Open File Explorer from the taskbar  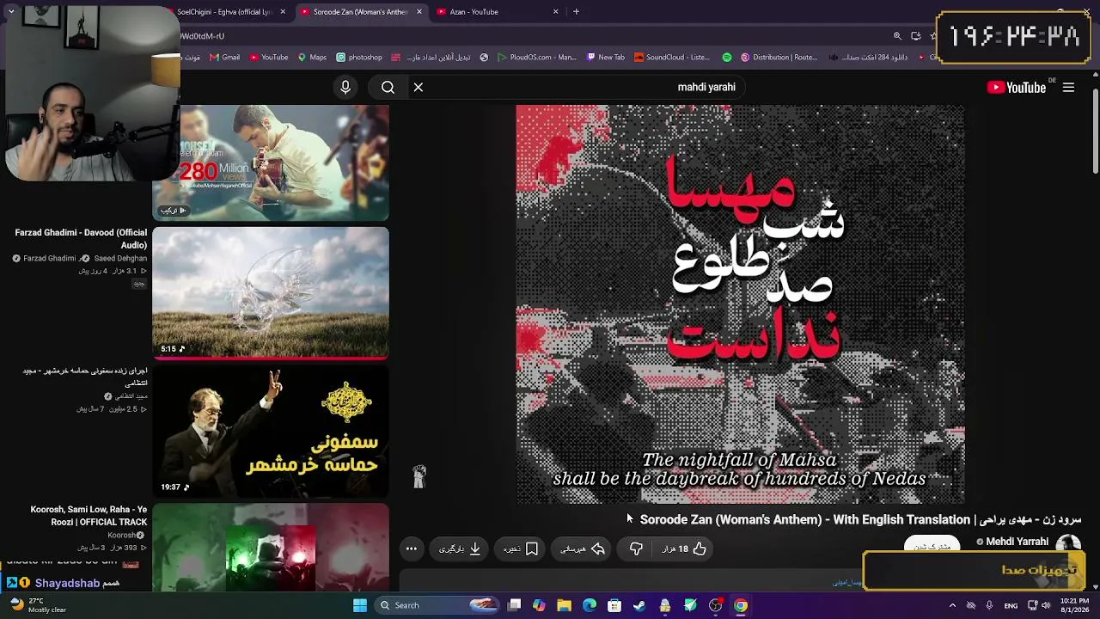click(x=564, y=605)
